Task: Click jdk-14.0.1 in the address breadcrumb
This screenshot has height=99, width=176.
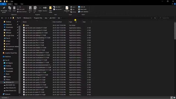Action: [x=53, y=18]
